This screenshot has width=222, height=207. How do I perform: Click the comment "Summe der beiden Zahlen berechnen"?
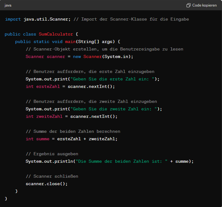(73, 132)
